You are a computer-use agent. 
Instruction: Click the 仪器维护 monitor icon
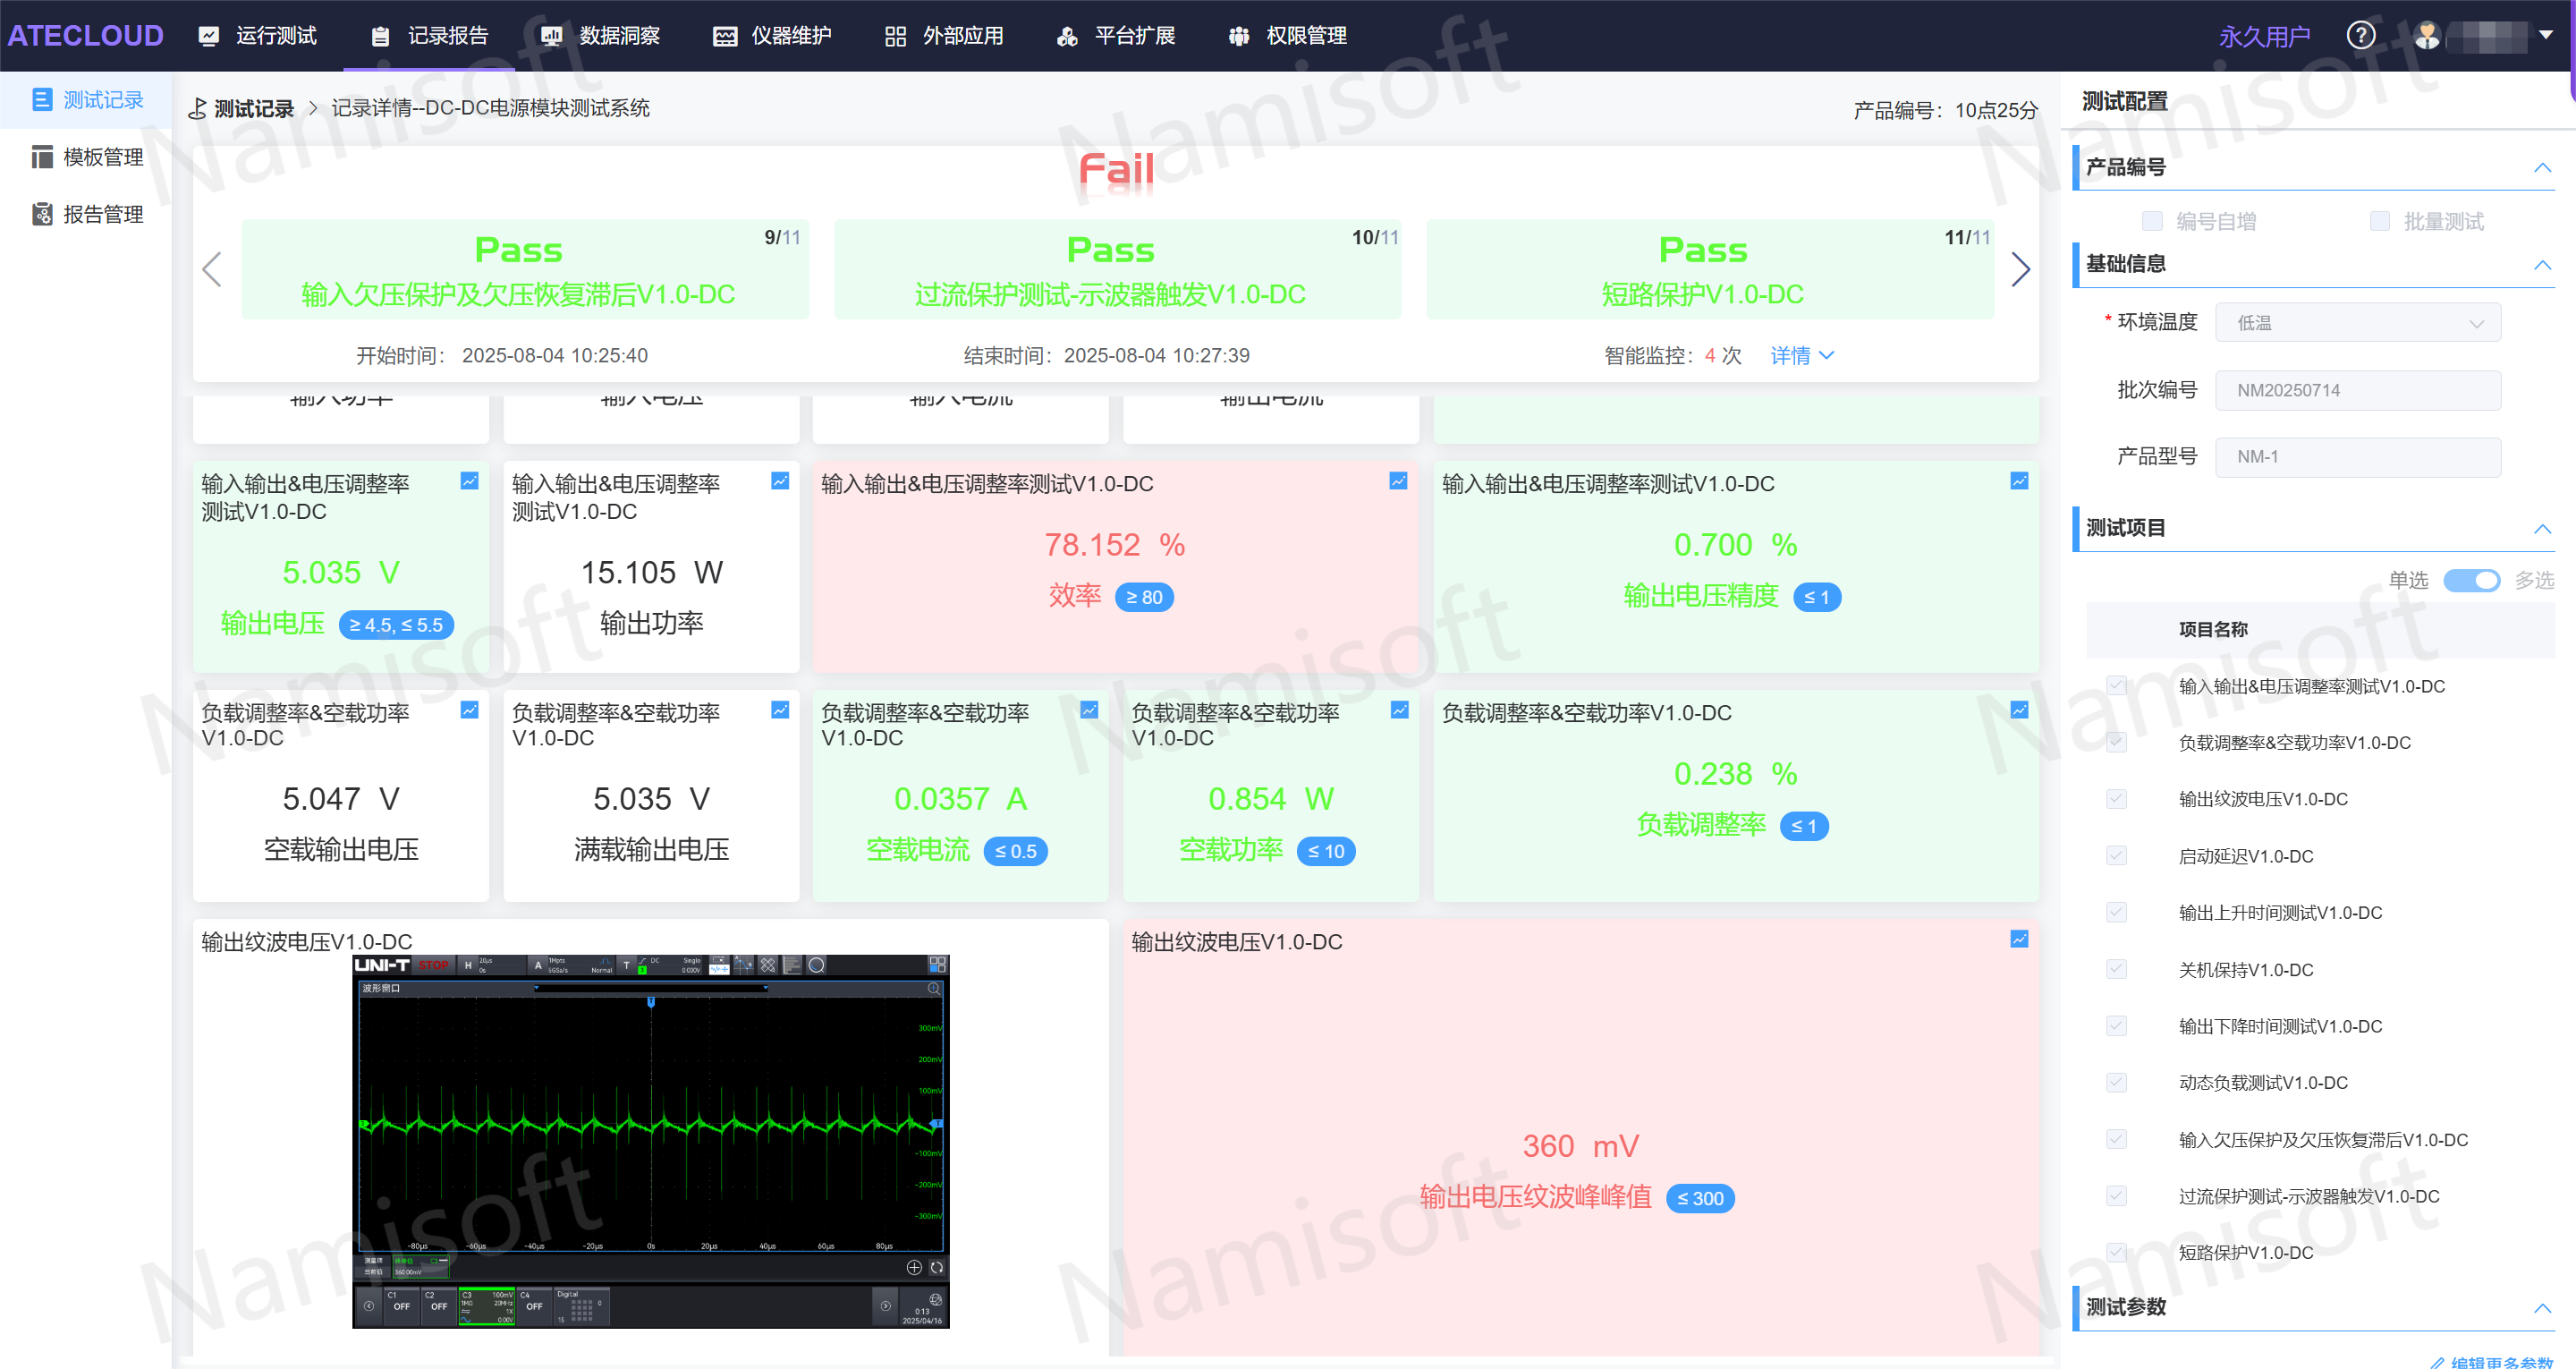click(x=725, y=36)
